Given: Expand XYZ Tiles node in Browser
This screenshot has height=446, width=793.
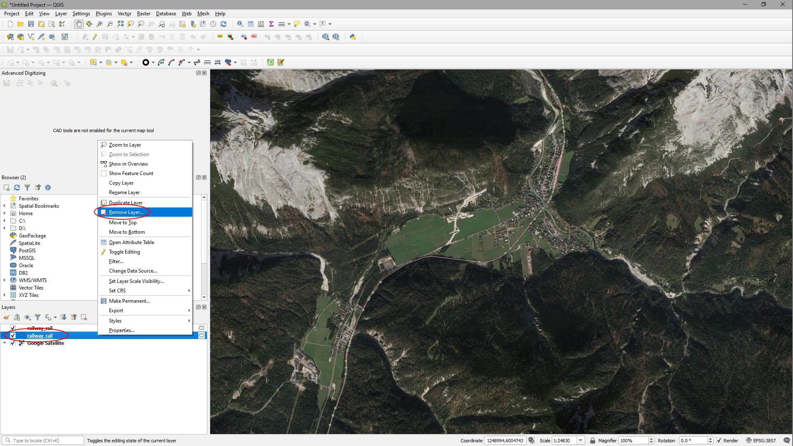Looking at the screenshot, I should 5,295.
